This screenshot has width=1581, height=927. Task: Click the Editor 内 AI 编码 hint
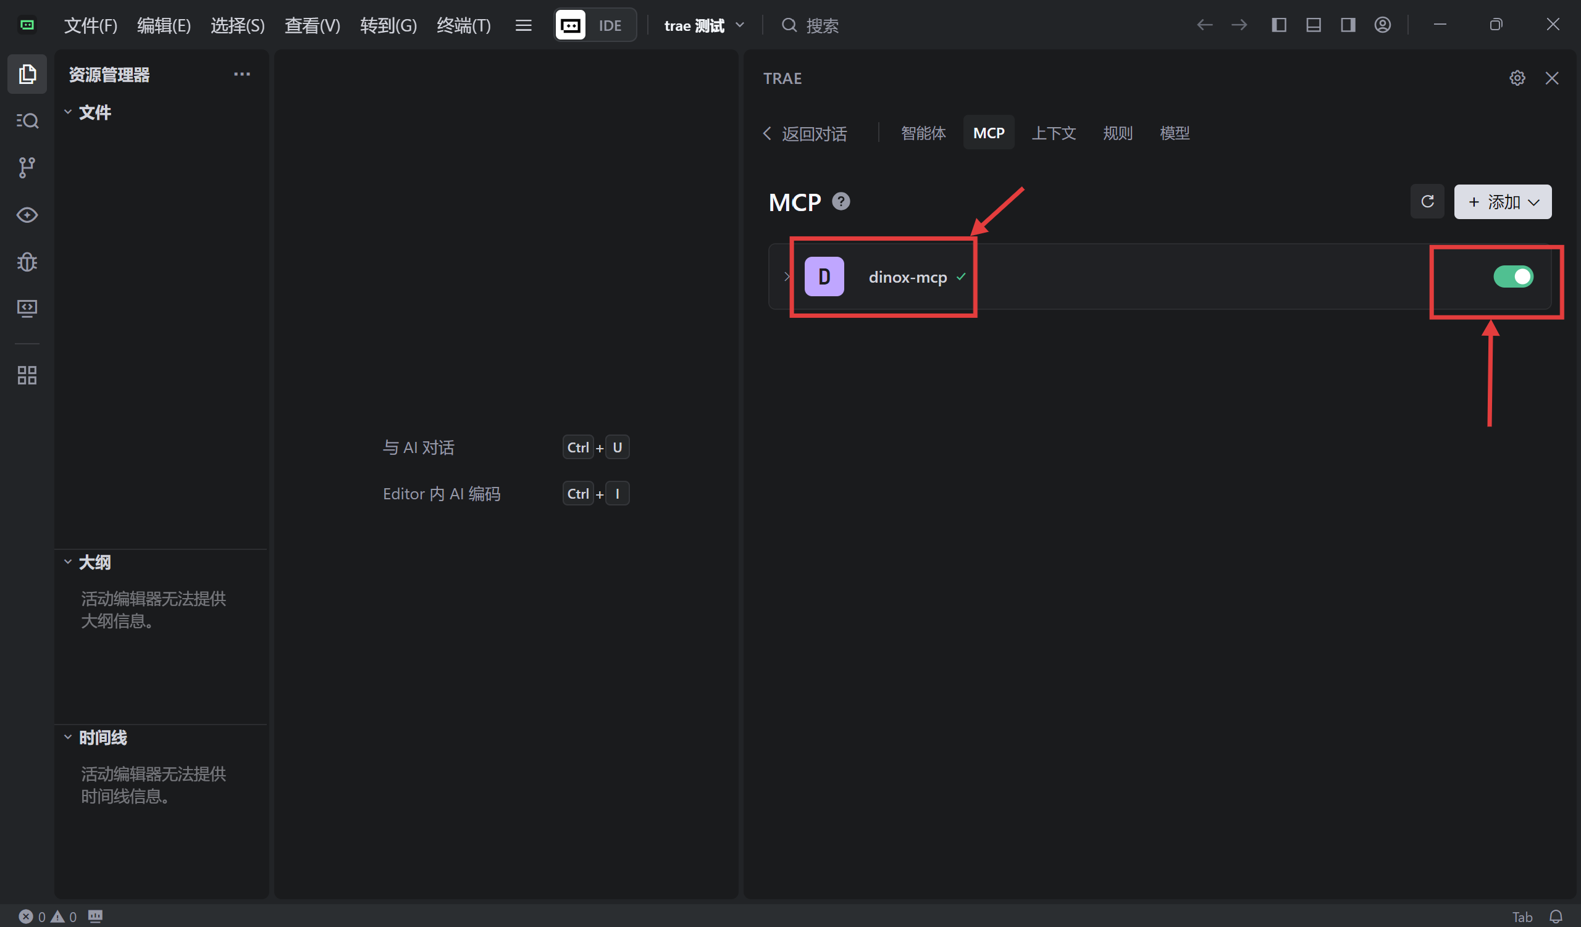pyautogui.click(x=442, y=494)
